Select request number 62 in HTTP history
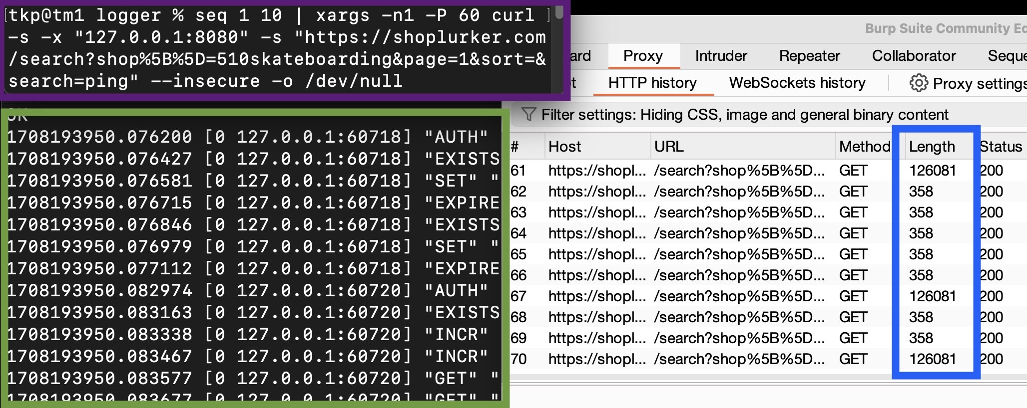Image resolution: width=1027 pixels, height=408 pixels. [x=518, y=192]
